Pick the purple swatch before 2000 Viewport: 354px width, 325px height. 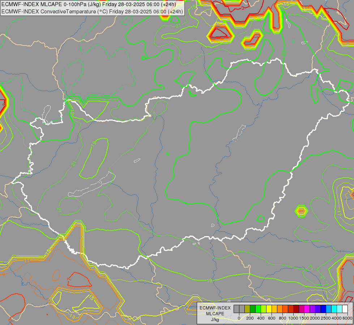pos(313,309)
